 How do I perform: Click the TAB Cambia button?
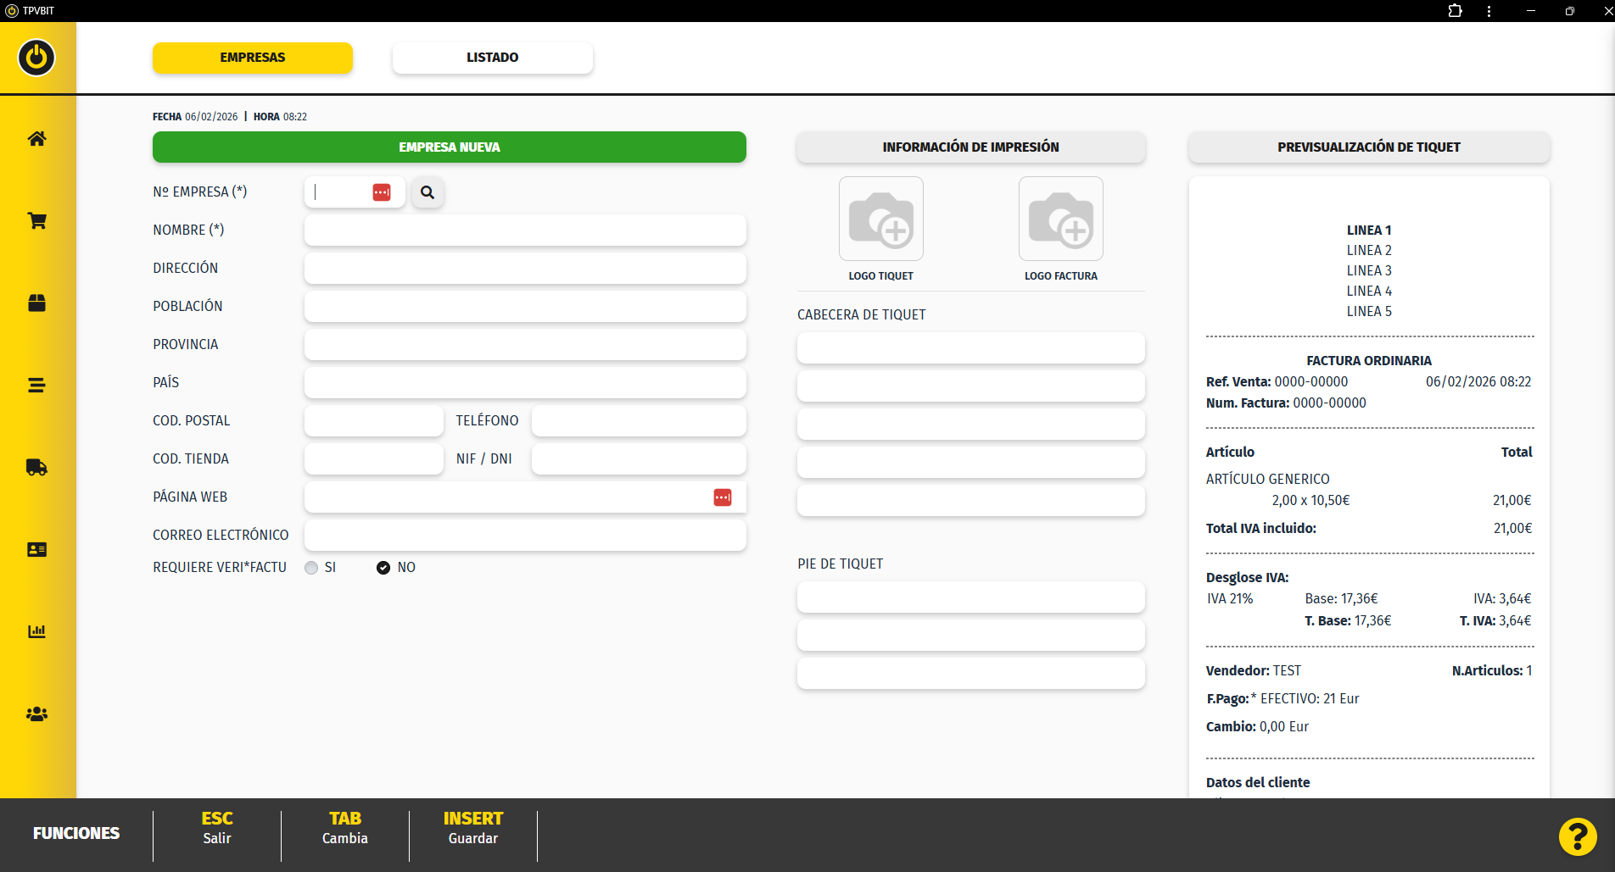pos(345,828)
